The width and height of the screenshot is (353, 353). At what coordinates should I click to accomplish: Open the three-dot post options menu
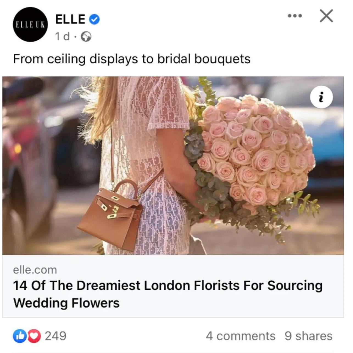click(295, 16)
